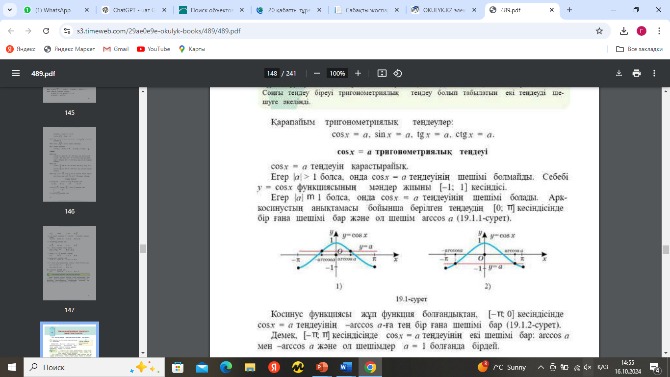Open Chrome's three-dot menu

[x=659, y=31]
